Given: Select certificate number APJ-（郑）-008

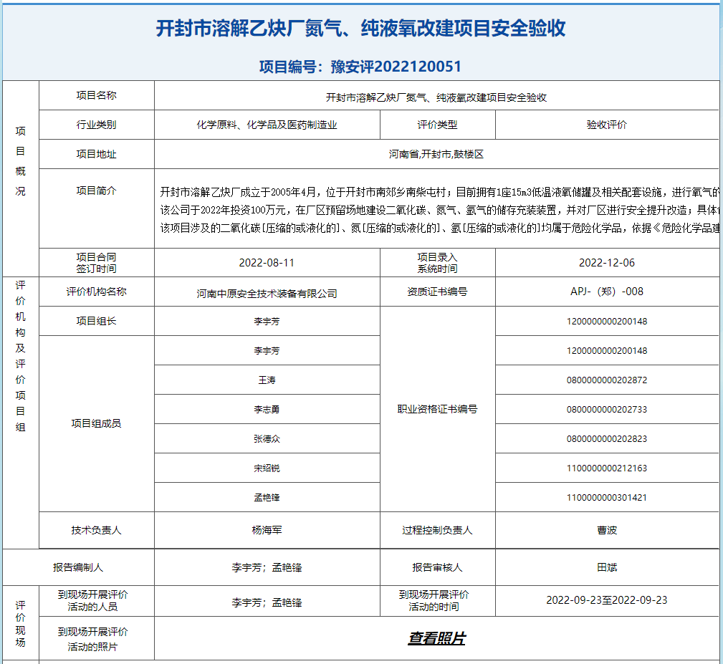Looking at the screenshot, I should (x=607, y=292).
